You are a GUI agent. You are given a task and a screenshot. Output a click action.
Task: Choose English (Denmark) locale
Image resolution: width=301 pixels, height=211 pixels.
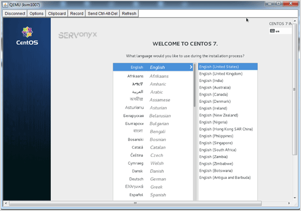click(x=228, y=101)
